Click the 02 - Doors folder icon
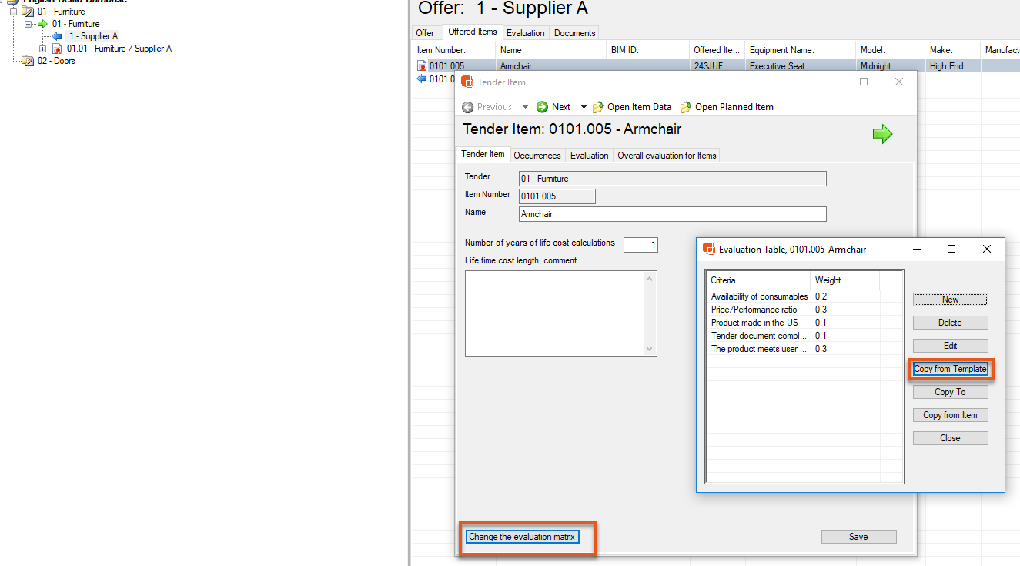Image resolution: width=1020 pixels, height=566 pixels. click(x=28, y=61)
